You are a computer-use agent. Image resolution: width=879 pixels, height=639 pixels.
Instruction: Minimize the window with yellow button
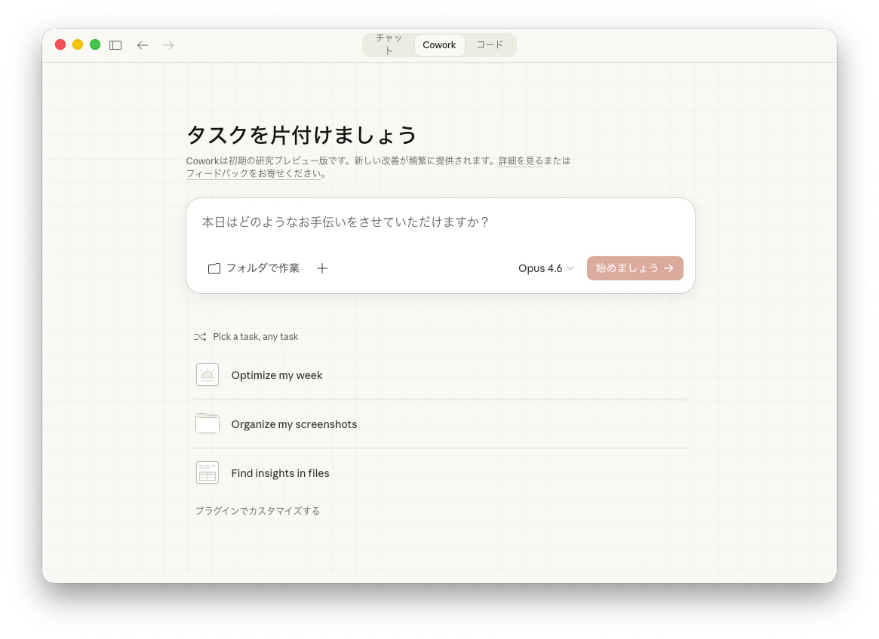pos(78,44)
